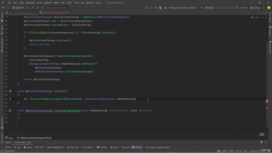
Task: Click the Debug button in top toolbar
Action: coord(255,8)
